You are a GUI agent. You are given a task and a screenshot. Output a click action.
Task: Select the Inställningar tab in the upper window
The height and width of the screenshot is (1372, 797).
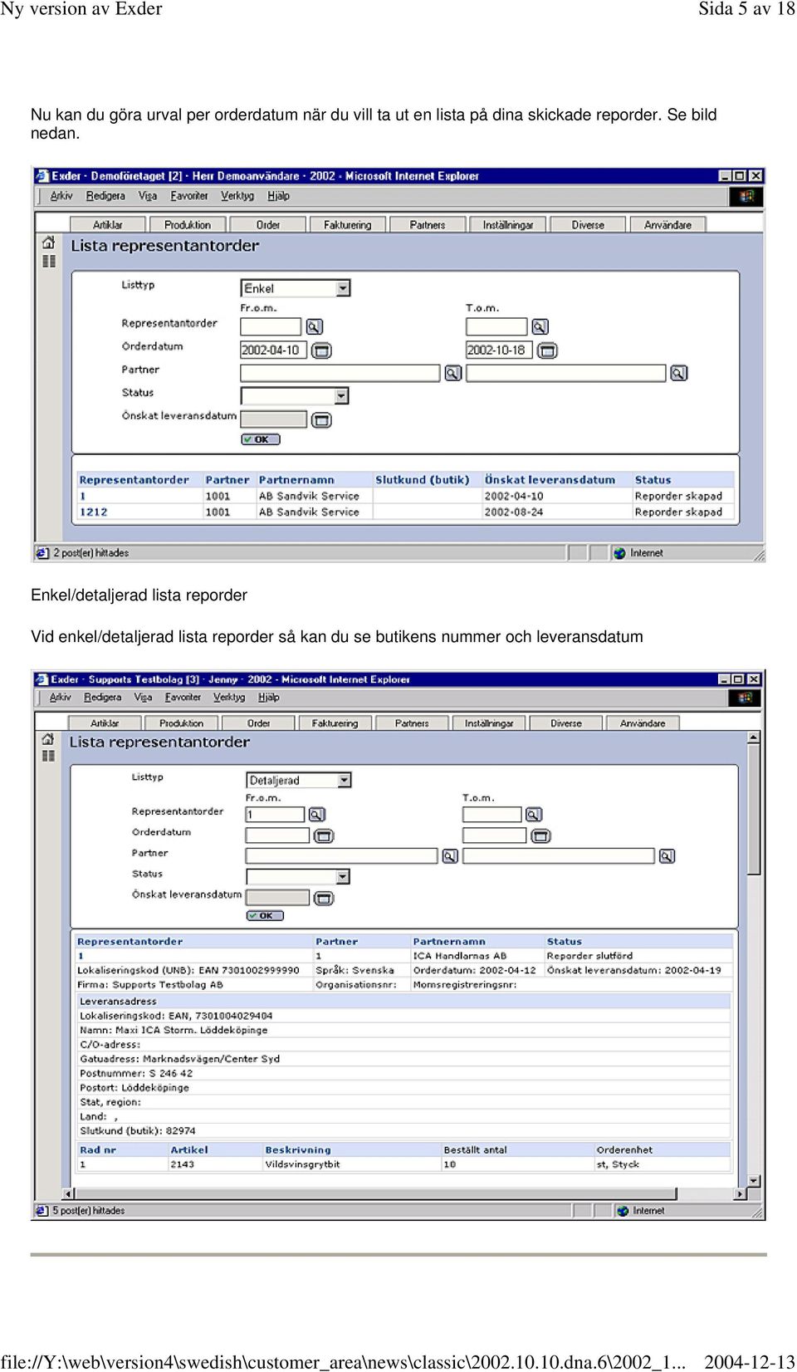[x=508, y=225]
